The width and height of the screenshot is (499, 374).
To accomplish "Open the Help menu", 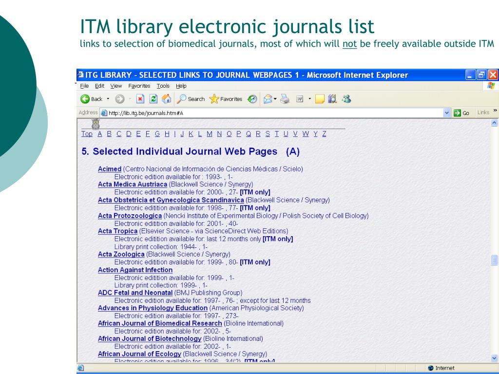I will (181, 86).
